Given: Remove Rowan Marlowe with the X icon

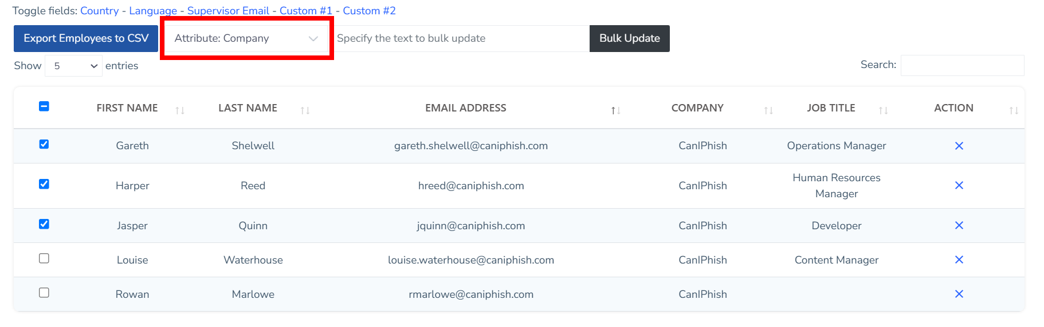Looking at the screenshot, I should point(959,294).
